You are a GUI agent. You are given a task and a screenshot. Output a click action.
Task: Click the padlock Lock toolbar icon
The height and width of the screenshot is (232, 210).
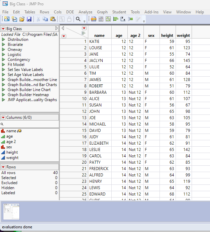click(x=69, y=19)
